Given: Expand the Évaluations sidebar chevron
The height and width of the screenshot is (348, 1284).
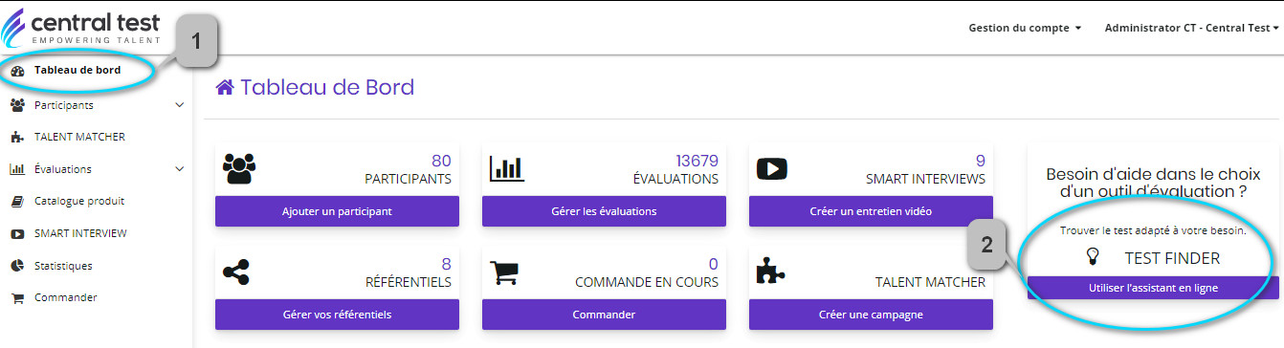Looking at the screenshot, I should (x=180, y=169).
